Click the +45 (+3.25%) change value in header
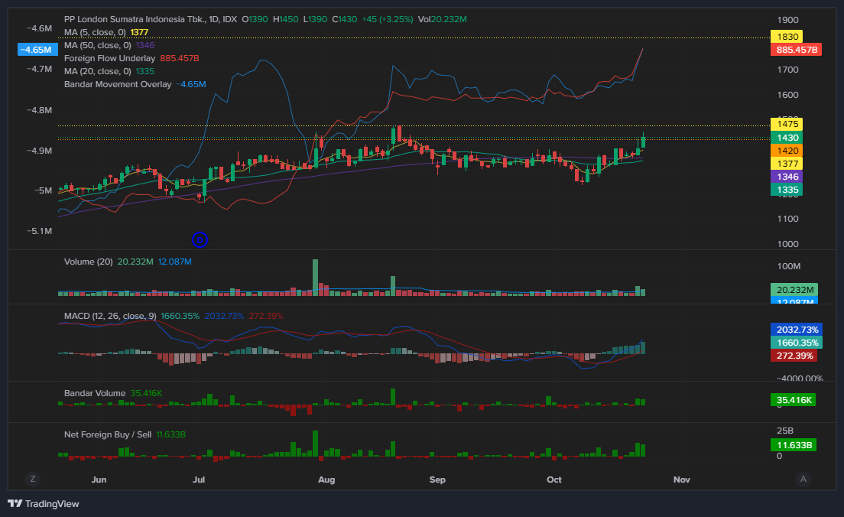This screenshot has width=844, height=517. [388, 19]
